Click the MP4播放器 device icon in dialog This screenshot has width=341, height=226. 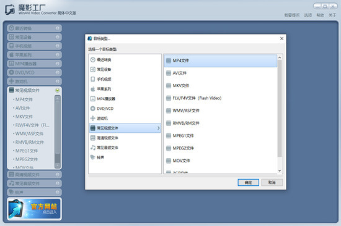(93, 99)
